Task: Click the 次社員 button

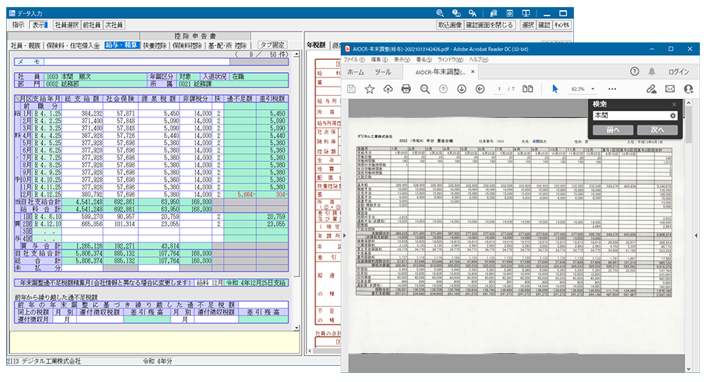Action: click(x=114, y=25)
